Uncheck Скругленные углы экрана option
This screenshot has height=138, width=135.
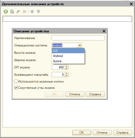point(16,88)
